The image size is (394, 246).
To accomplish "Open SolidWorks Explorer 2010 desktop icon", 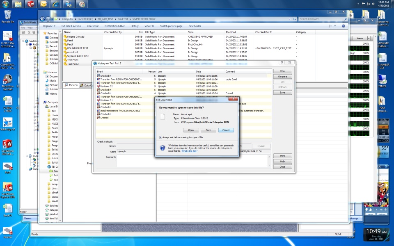I will (7, 190).
